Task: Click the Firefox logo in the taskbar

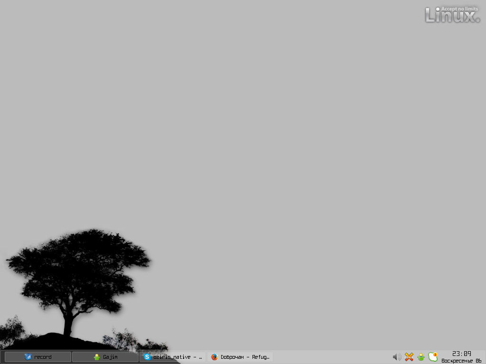Action: point(214,357)
